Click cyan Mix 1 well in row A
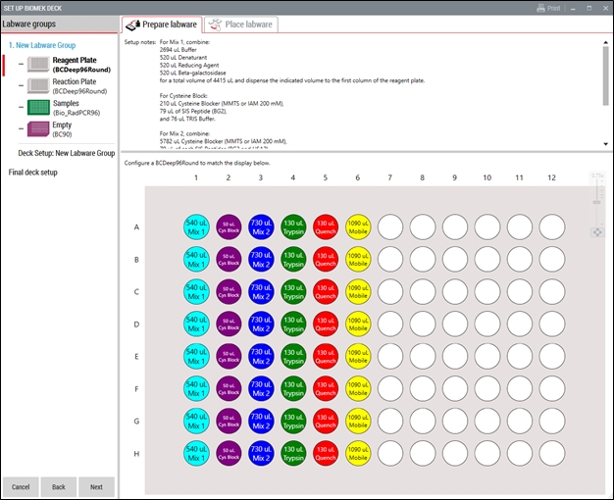The height and width of the screenshot is (500, 614). click(x=197, y=227)
